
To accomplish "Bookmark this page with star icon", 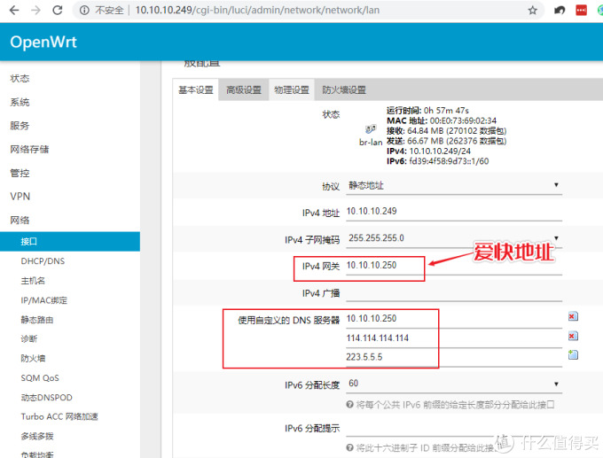I will click(x=532, y=11).
